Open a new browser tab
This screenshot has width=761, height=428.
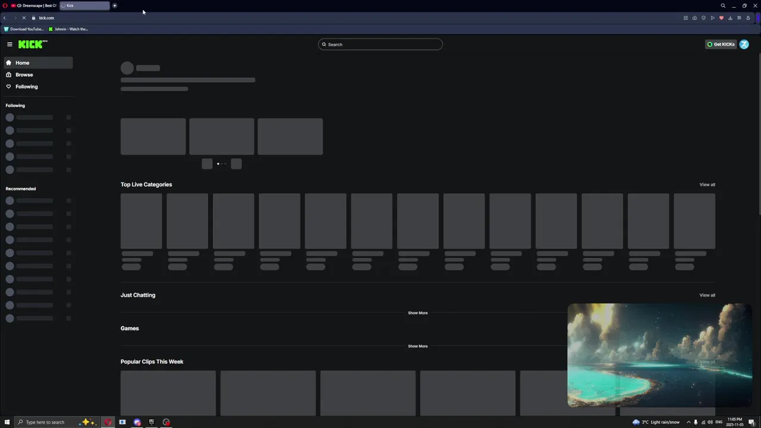pos(115,5)
